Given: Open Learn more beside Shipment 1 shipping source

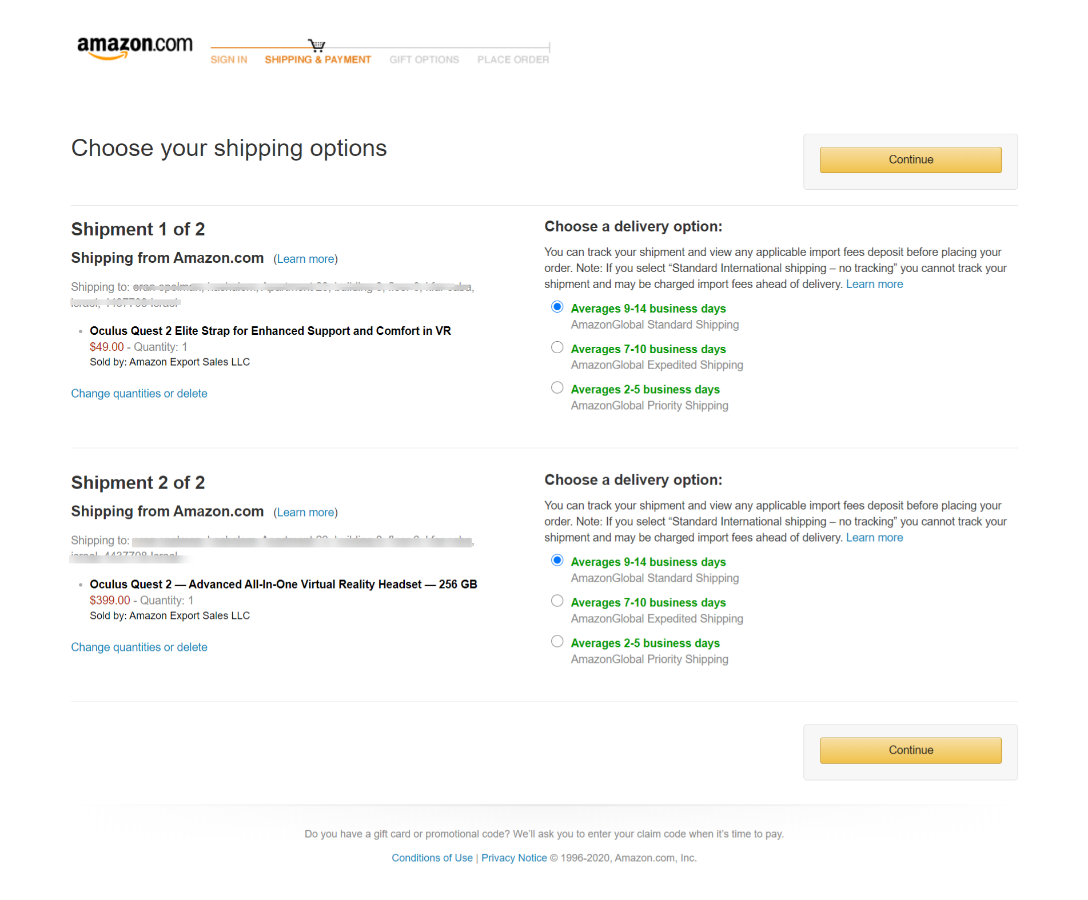Looking at the screenshot, I should pyautogui.click(x=305, y=259).
